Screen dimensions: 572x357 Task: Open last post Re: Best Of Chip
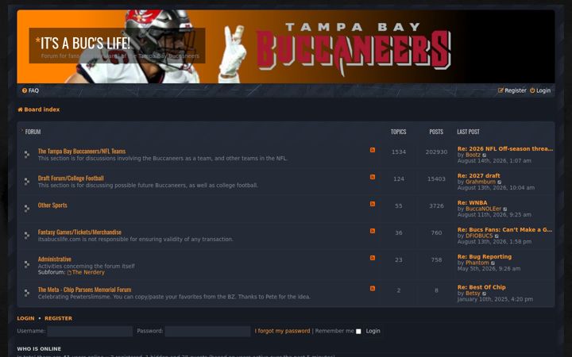pos(481,287)
